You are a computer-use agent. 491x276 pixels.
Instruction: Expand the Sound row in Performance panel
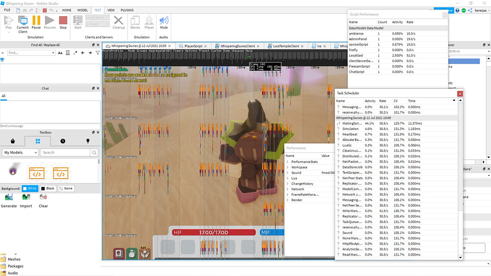pos(287,173)
